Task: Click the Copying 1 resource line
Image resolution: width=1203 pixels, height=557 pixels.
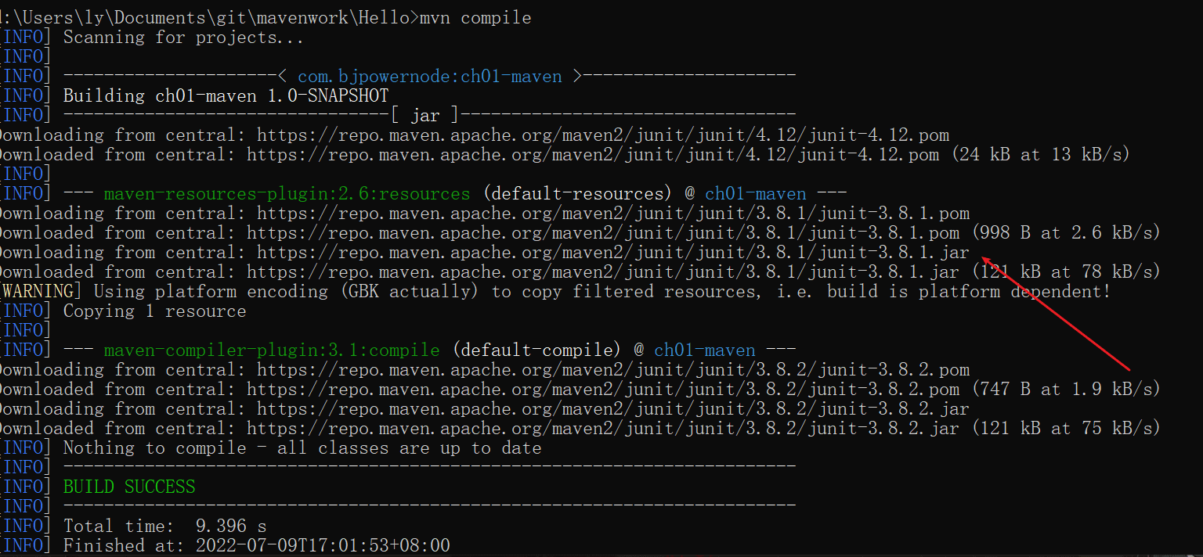Action: pos(154,311)
